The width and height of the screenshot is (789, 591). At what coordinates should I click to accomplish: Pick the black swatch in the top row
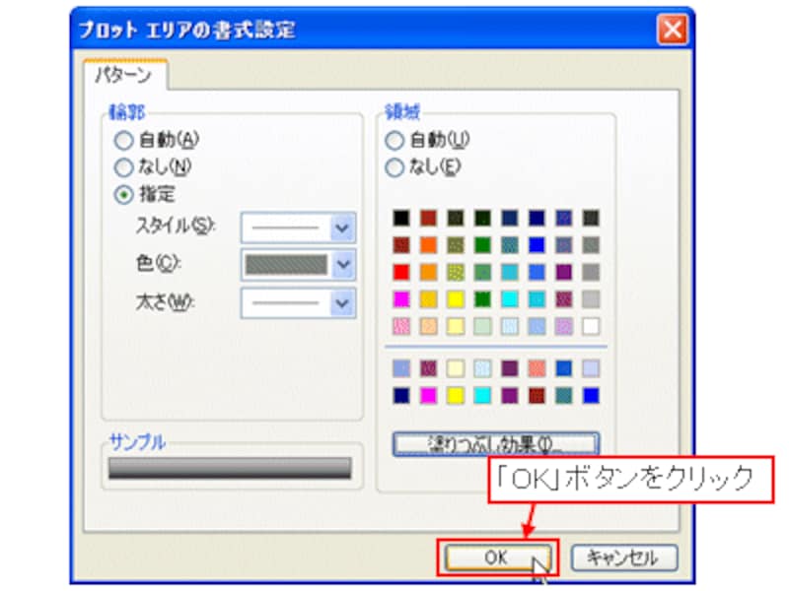click(x=400, y=218)
